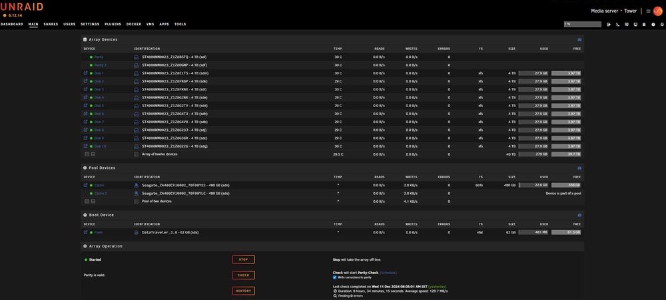Collapse pool rows with the second toggle under Cache 2
The width and height of the screenshot is (666, 300).
tap(93, 201)
